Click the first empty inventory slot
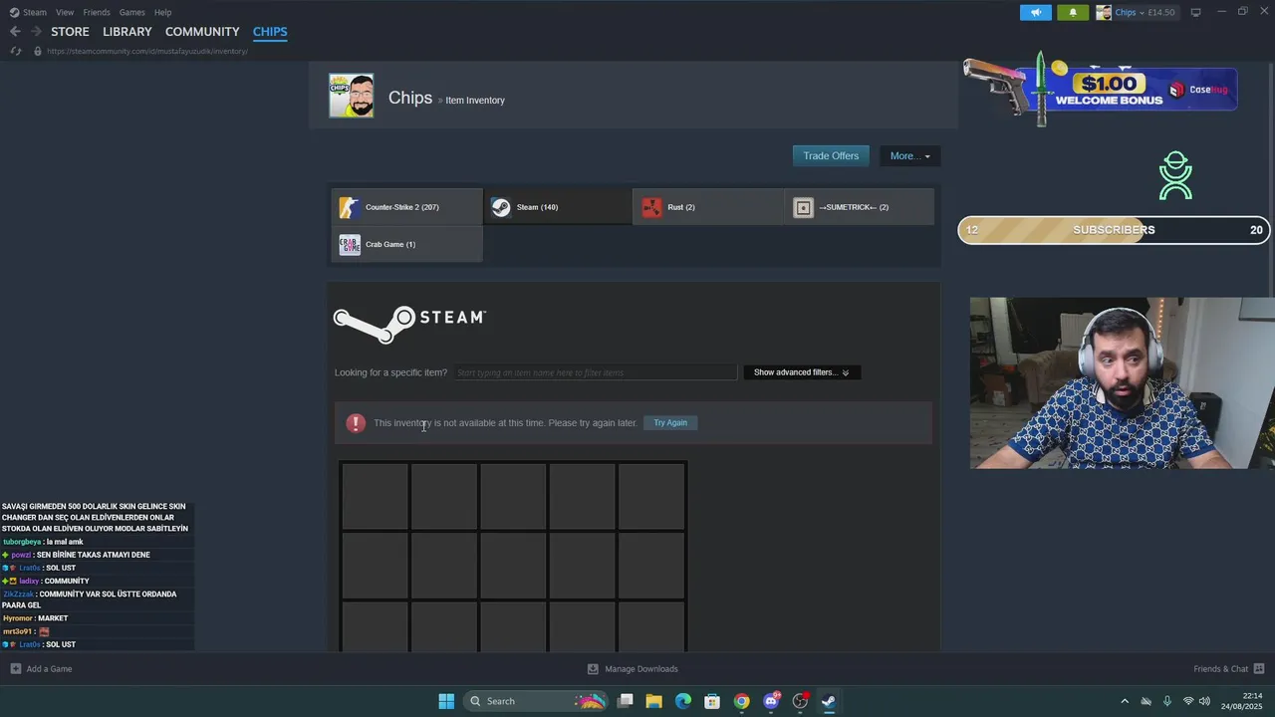This screenshot has height=717, width=1275. [x=375, y=496]
